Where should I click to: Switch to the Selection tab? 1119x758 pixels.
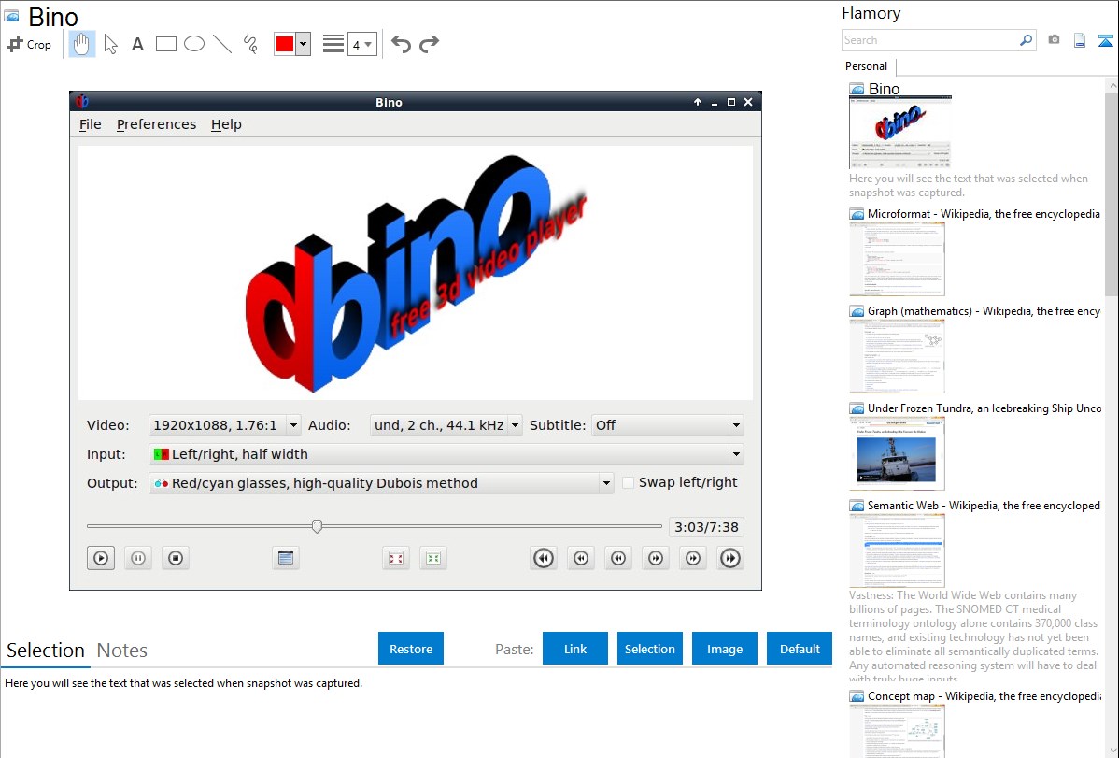45,651
